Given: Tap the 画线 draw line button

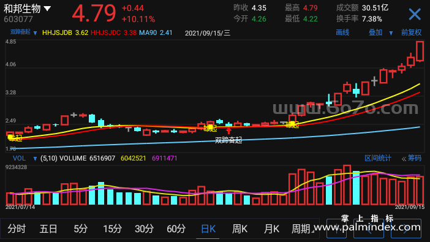Looking at the screenshot, I should point(342,32).
